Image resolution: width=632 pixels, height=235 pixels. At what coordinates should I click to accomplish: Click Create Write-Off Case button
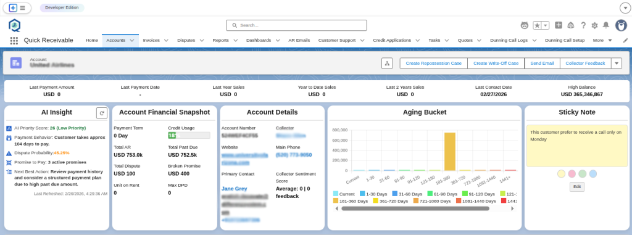tap(496, 64)
